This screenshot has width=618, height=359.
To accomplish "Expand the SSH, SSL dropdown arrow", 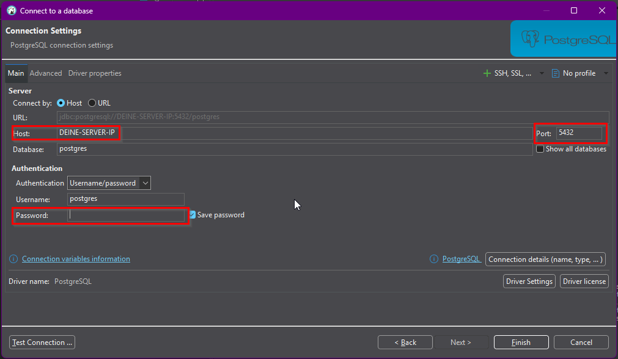I will 542,73.
